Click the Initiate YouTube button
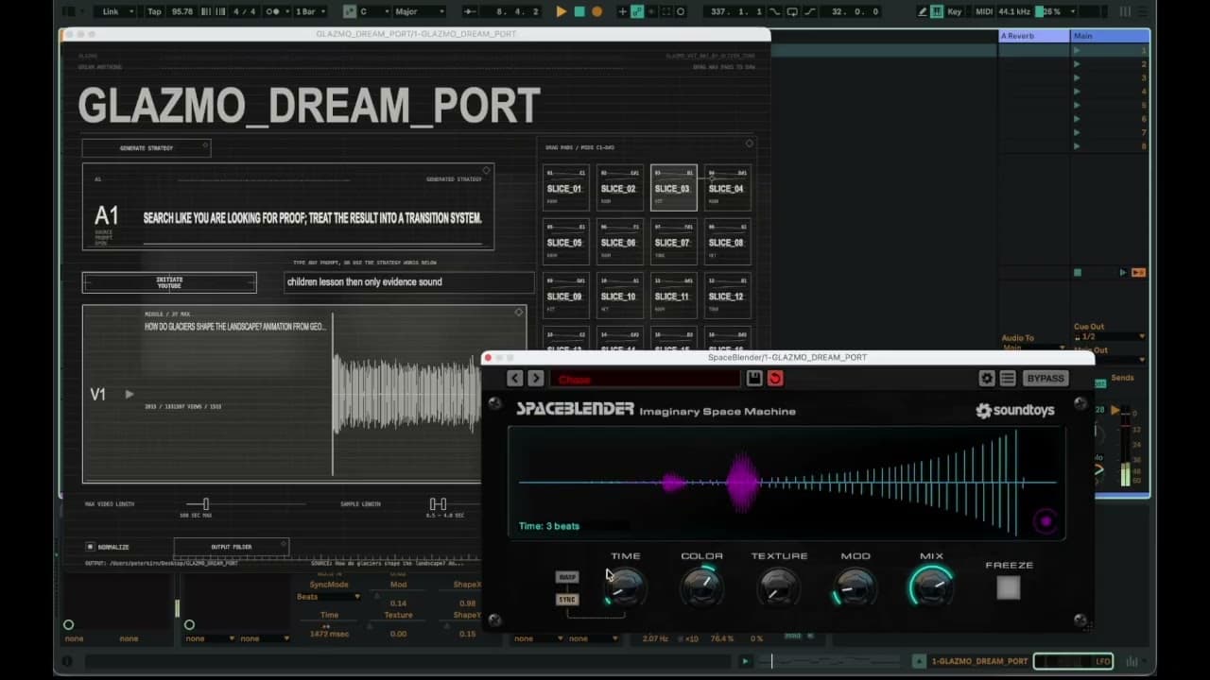 169,282
